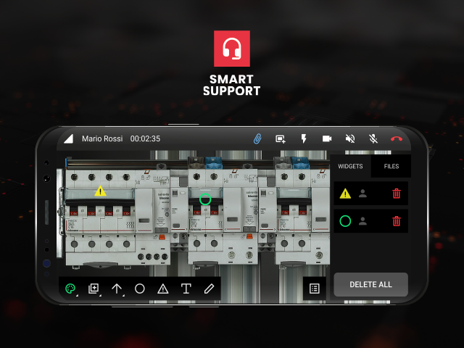Click the green circle marker on video
Viewport: 464px width, 348px height.
(x=205, y=199)
